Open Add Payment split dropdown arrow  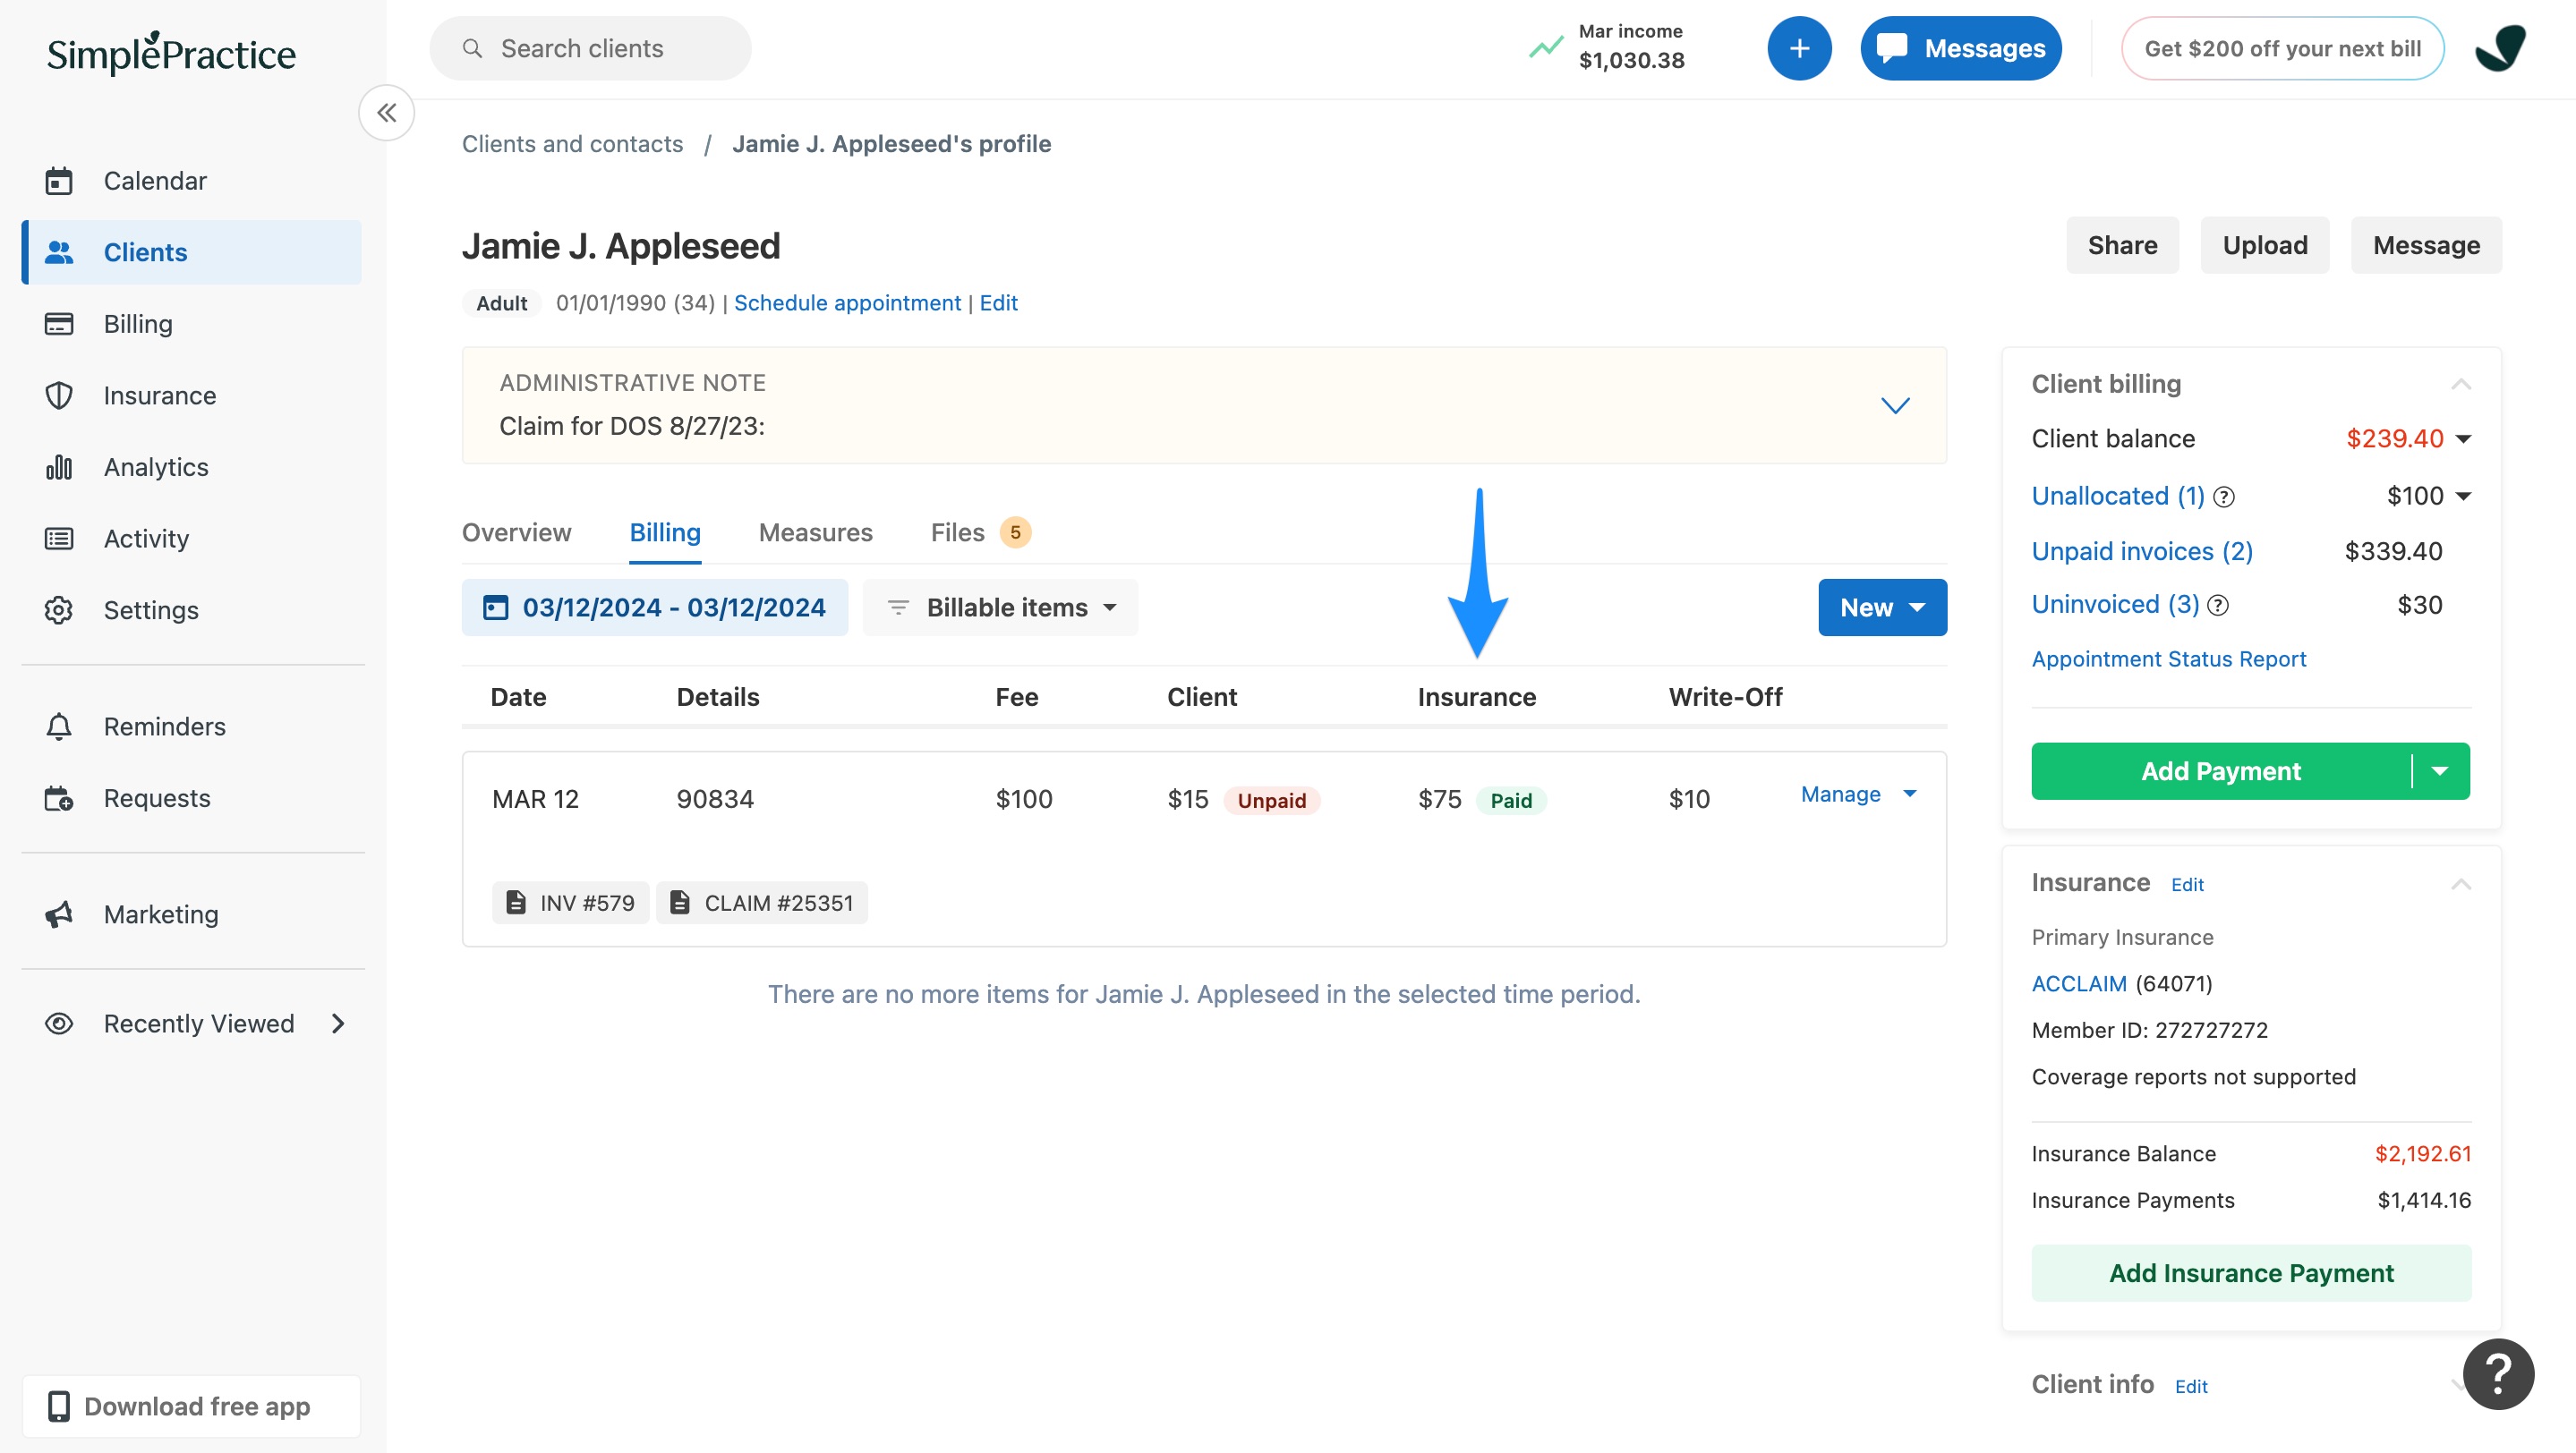tap(2440, 771)
